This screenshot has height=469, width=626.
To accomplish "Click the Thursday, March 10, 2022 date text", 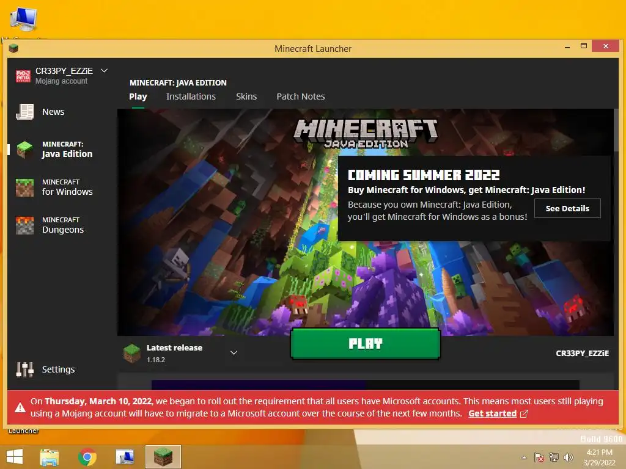I will pyautogui.click(x=98, y=401).
